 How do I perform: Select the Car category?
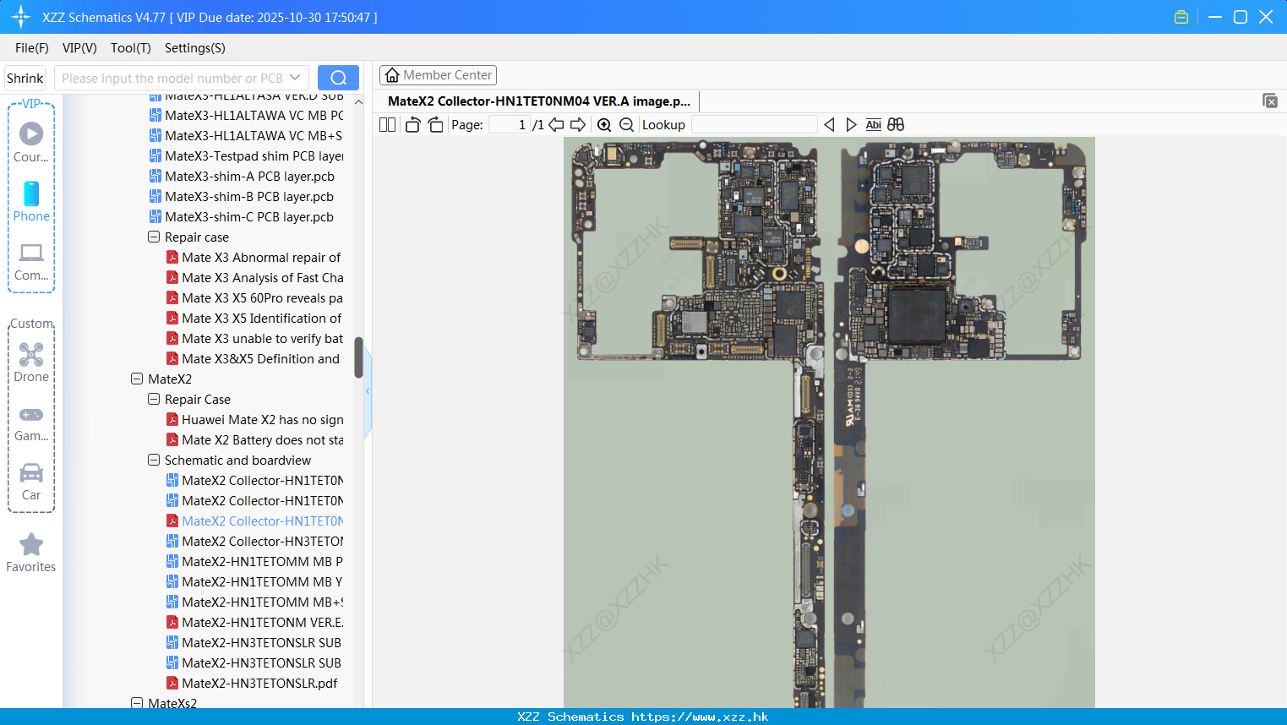tap(31, 482)
